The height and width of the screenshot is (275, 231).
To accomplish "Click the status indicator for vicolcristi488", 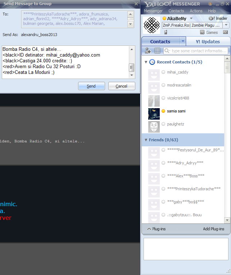I will coord(163,98).
